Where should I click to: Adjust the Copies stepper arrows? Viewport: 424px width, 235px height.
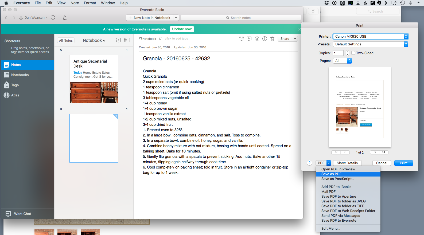347,53
